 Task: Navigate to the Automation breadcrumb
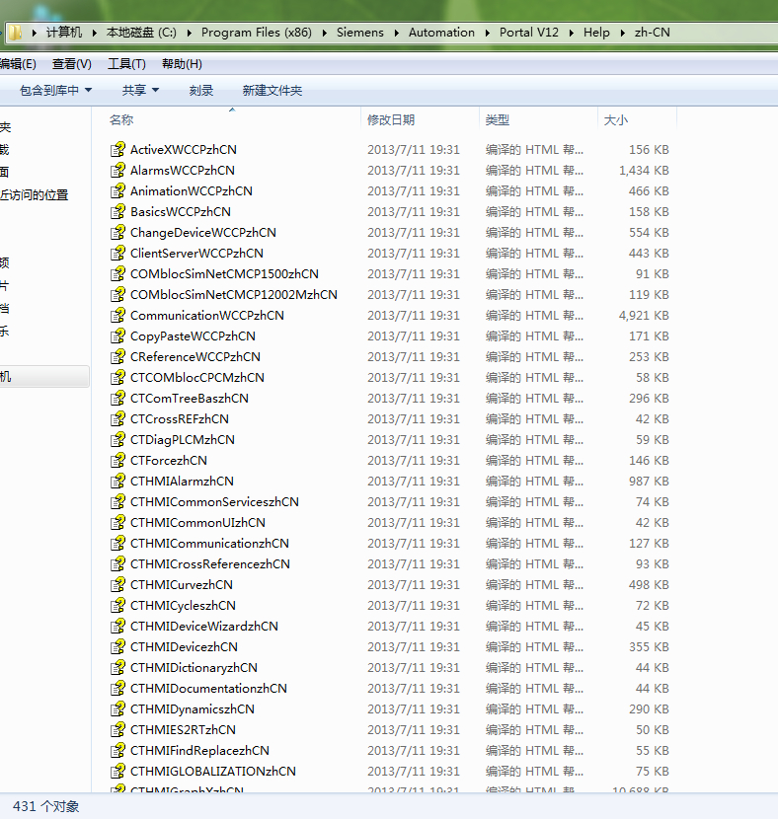[441, 33]
